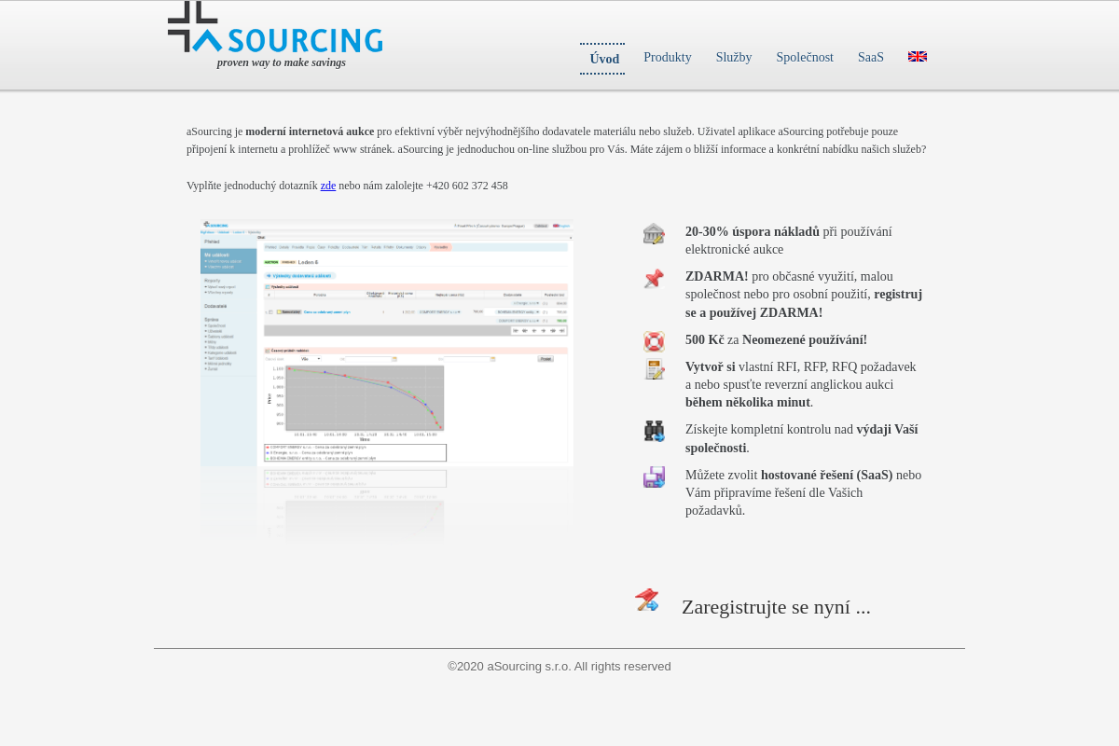1119x746 pixels.
Task: Open the Služby page
Action: 734,57
